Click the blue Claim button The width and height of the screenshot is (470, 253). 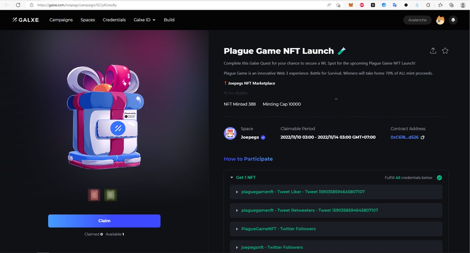(104, 221)
